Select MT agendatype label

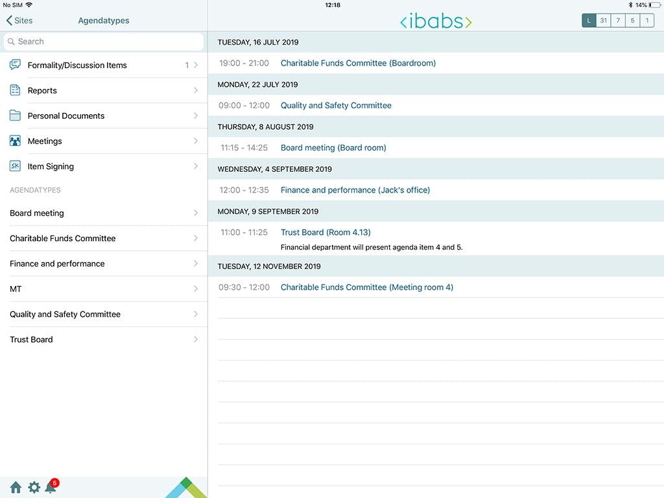[x=16, y=289]
